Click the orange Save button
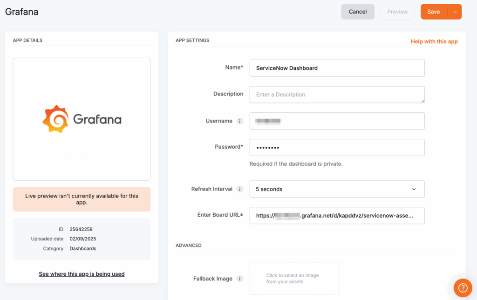Image resolution: width=477 pixels, height=300 pixels. [x=434, y=11]
